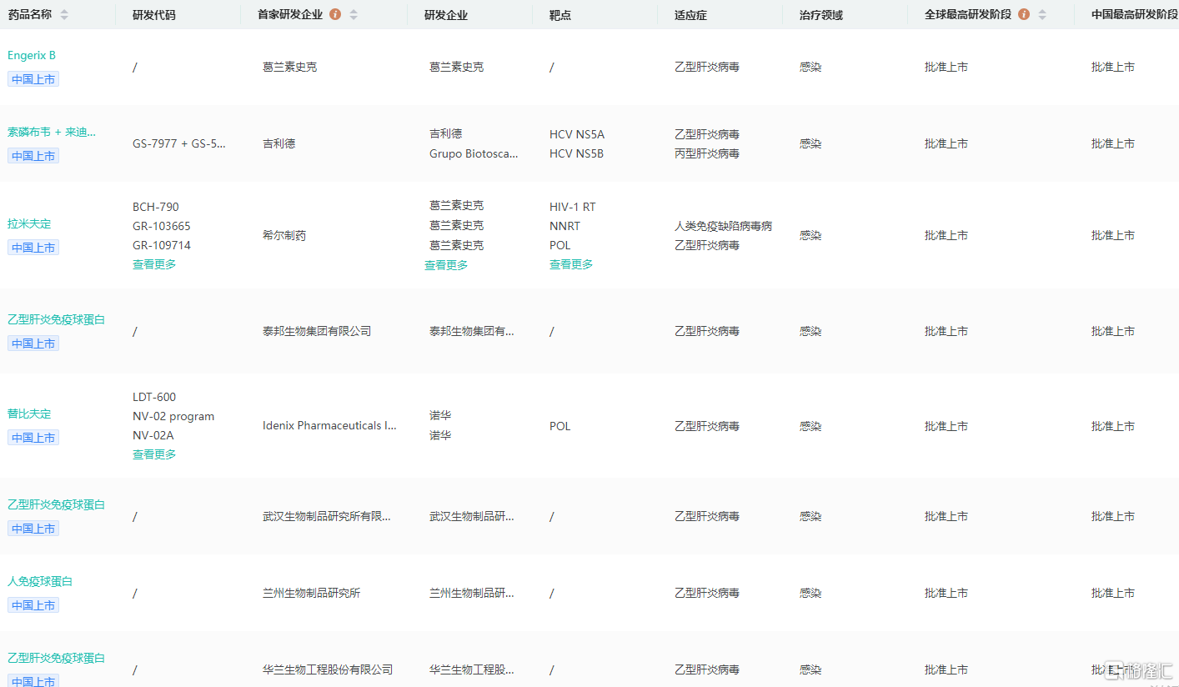Expand 查看更多 under 拉米夫定 研发企业 list
This screenshot has height=687, width=1179.
point(446,265)
